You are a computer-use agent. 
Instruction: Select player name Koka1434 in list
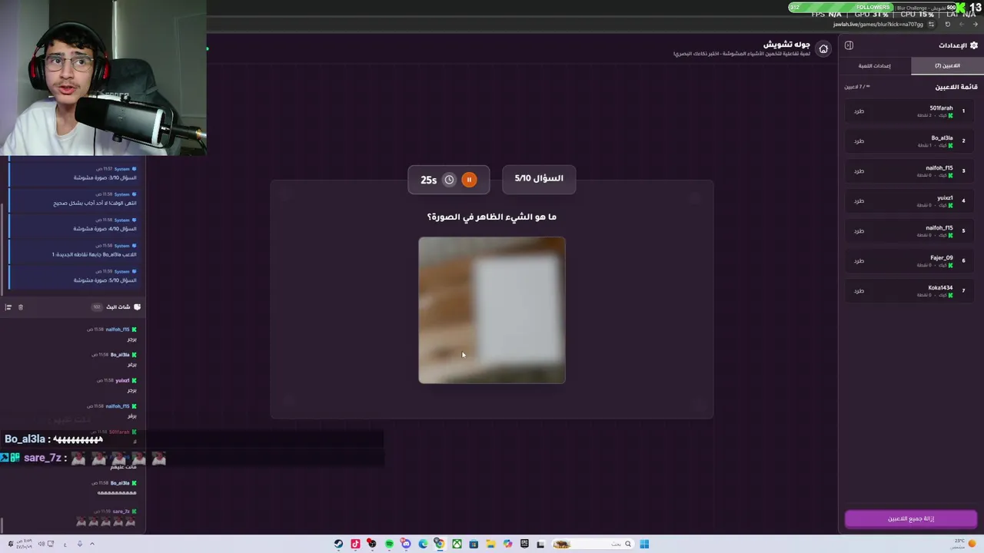click(x=940, y=288)
